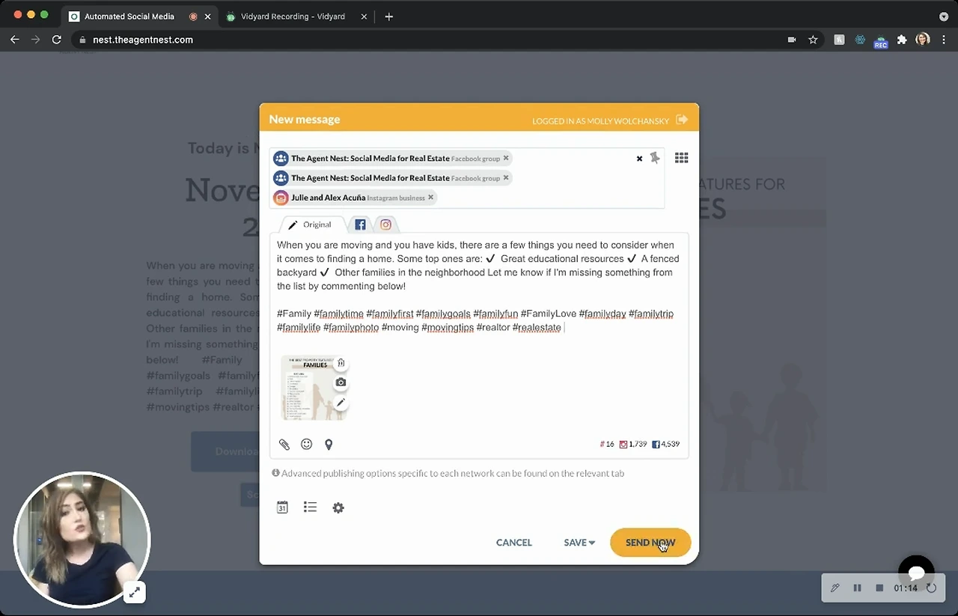Open the Facebook-specific message tab

[360, 225]
